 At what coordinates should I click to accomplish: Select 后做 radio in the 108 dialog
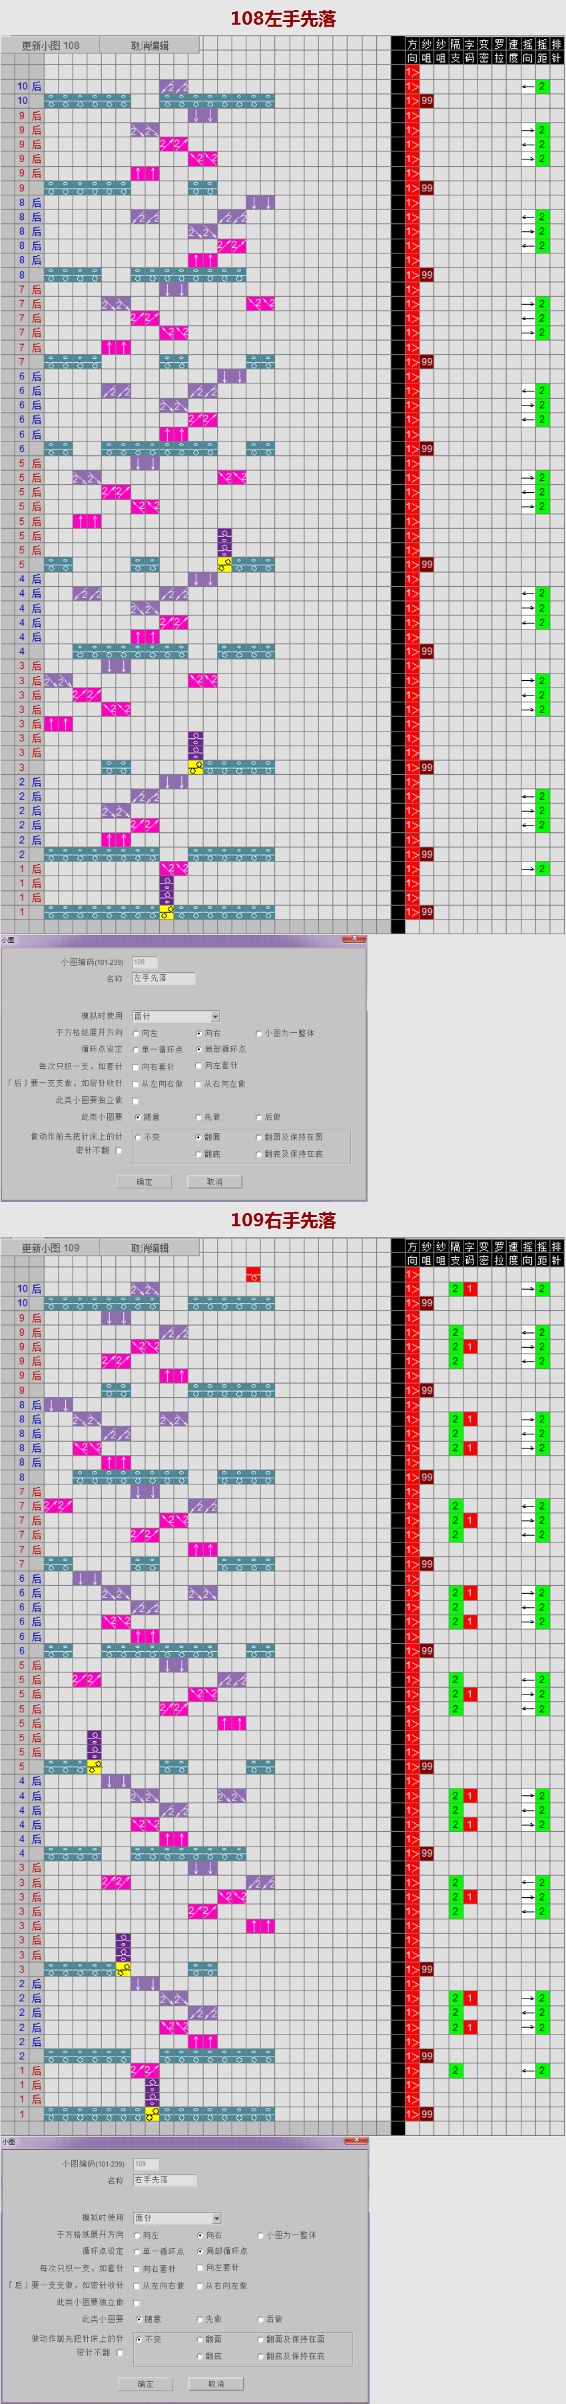[x=258, y=1117]
